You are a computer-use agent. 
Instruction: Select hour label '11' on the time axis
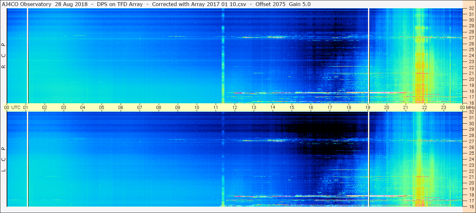pyautogui.click(x=216, y=107)
